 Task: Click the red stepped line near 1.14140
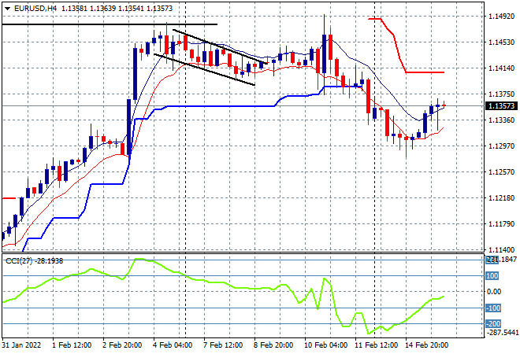coord(425,72)
